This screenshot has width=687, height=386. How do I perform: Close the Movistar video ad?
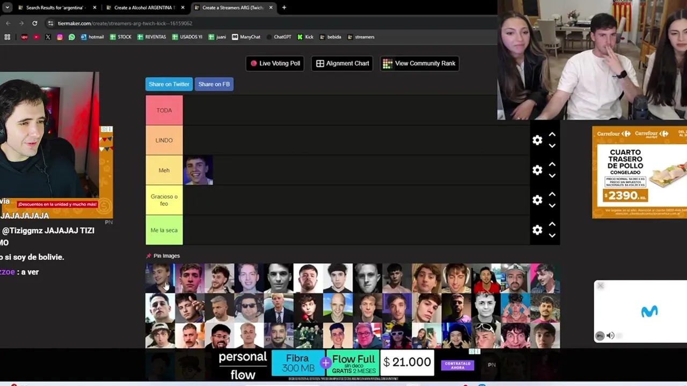[600, 286]
